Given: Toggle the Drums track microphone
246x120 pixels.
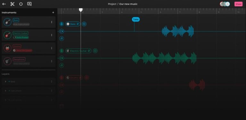Looking at the screenshot, I should 61,77.
